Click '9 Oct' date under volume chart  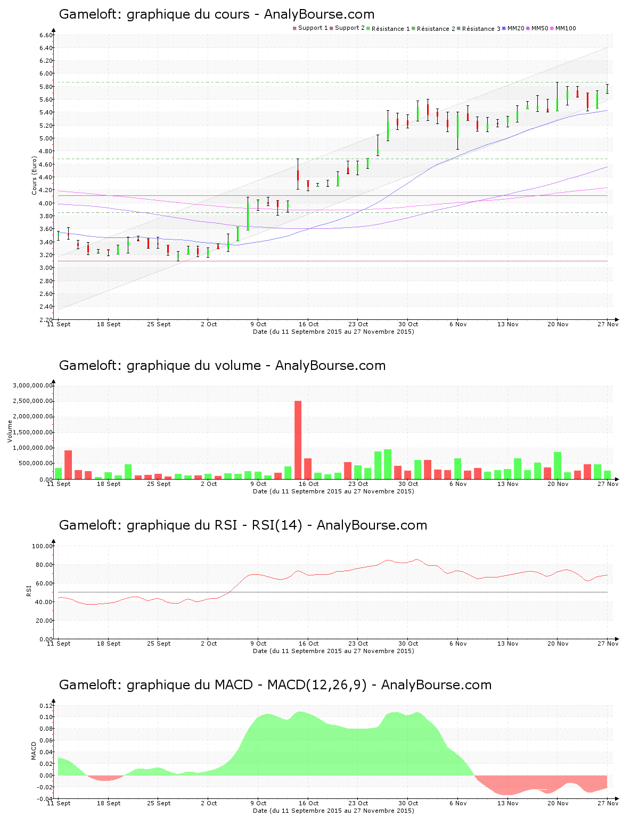[x=258, y=484]
